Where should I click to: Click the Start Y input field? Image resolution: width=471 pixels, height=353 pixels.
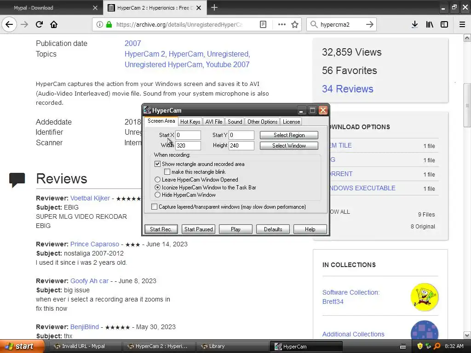point(241,135)
